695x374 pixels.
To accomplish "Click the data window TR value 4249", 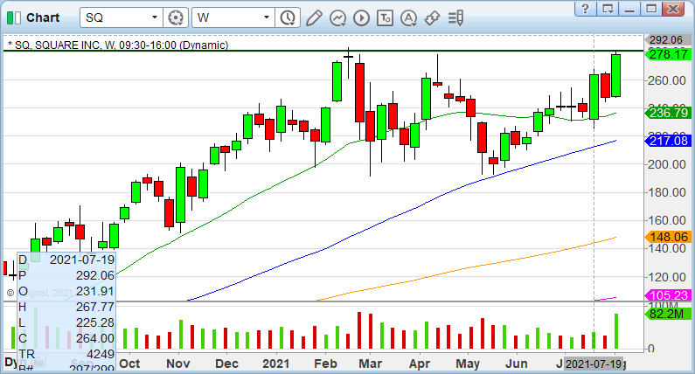I will 101,354.
